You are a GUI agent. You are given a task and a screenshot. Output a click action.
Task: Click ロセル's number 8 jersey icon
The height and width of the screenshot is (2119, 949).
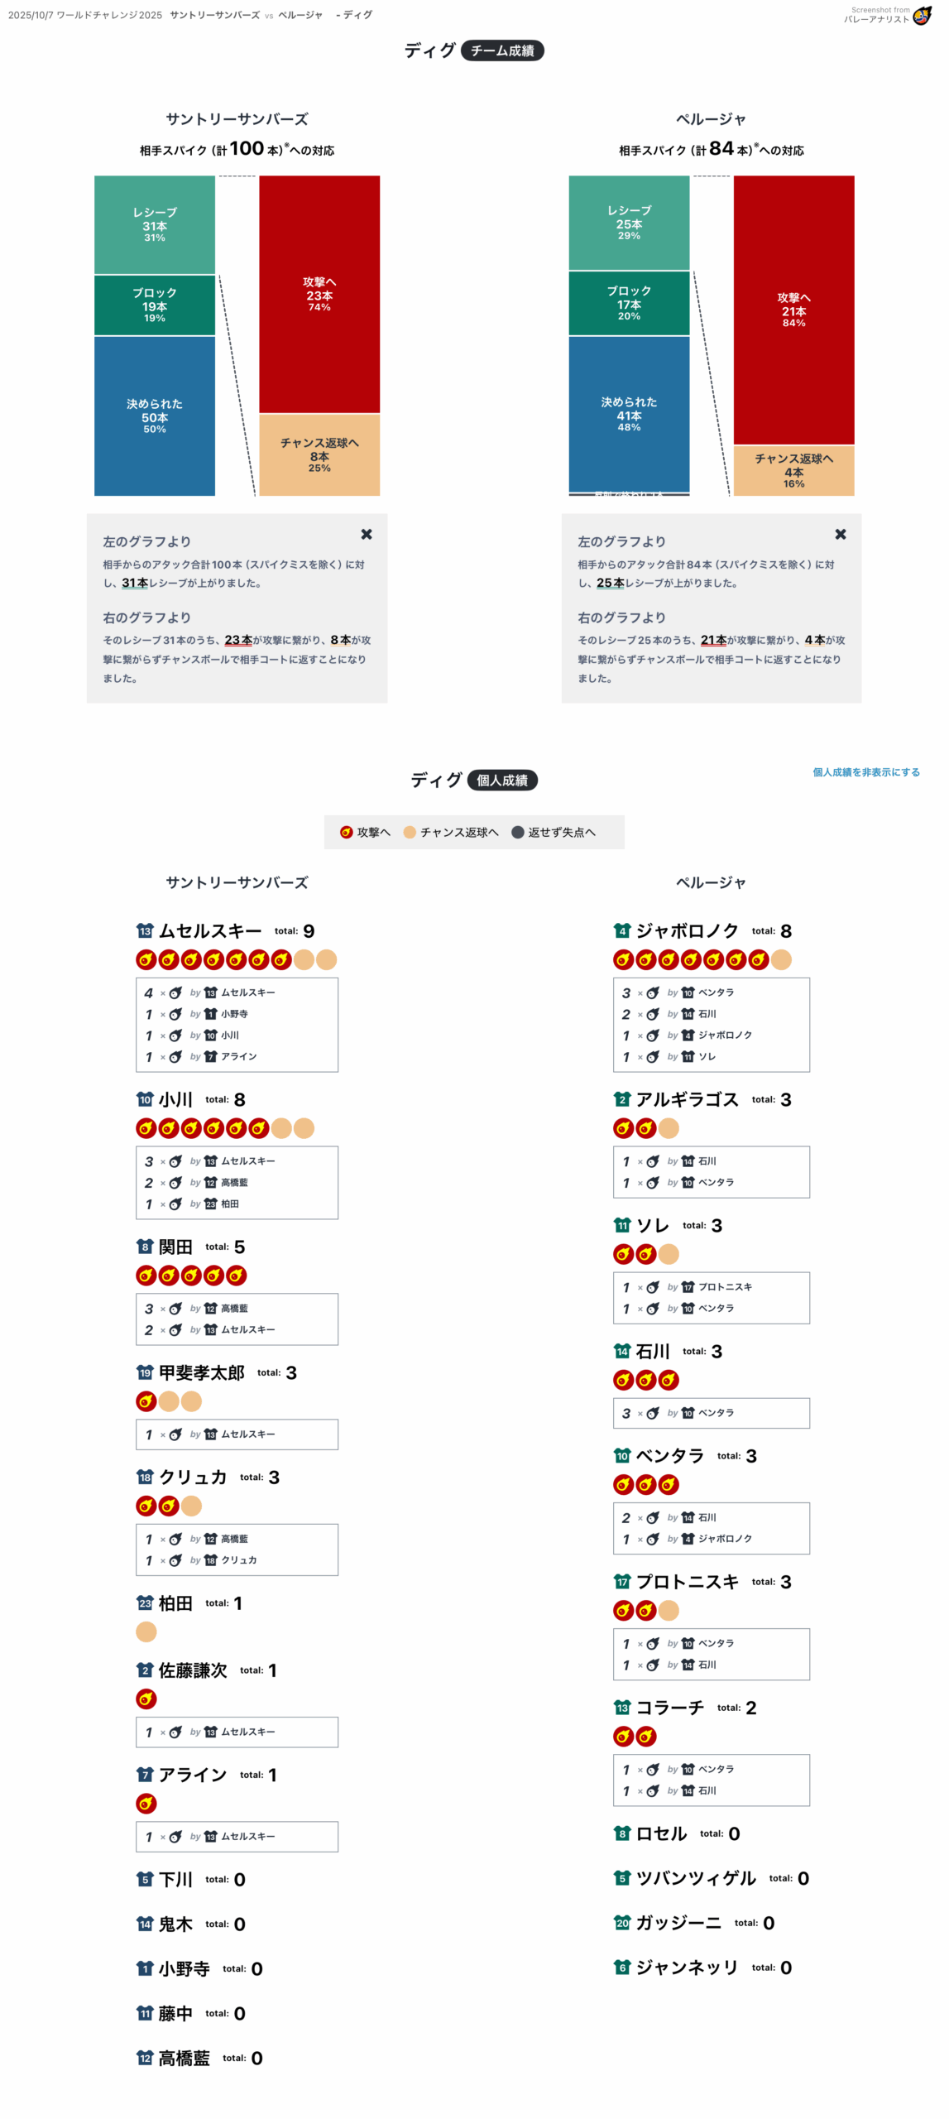pos(622,1833)
